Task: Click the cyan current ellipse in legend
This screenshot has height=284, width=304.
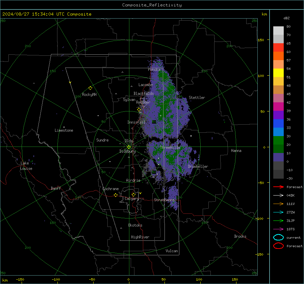Action: tap(278, 237)
